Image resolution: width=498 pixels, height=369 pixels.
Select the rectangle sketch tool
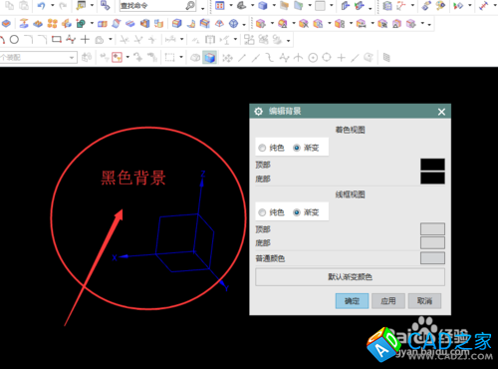(x=57, y=40)
